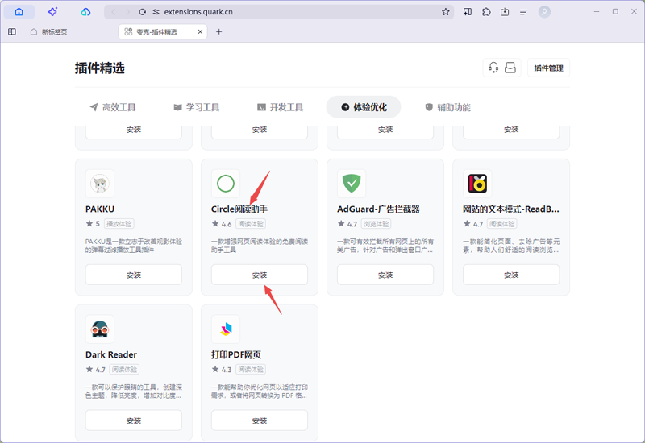645x443 pixels.
Task: Click the Quark home icon
Action: (x=19, y=12)
